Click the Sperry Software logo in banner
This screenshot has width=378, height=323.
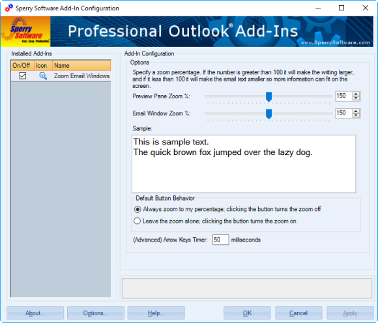click(x=25, y=31)
